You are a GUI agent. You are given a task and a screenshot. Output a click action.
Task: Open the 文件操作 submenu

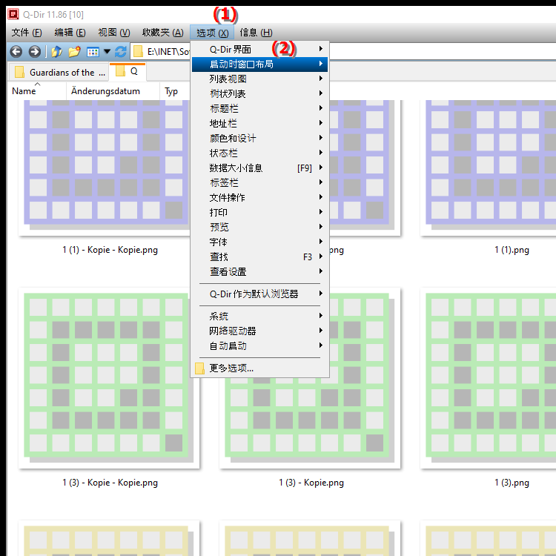[259, 197]
